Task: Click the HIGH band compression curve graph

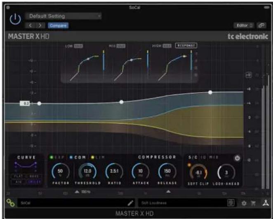Action: 172,68
